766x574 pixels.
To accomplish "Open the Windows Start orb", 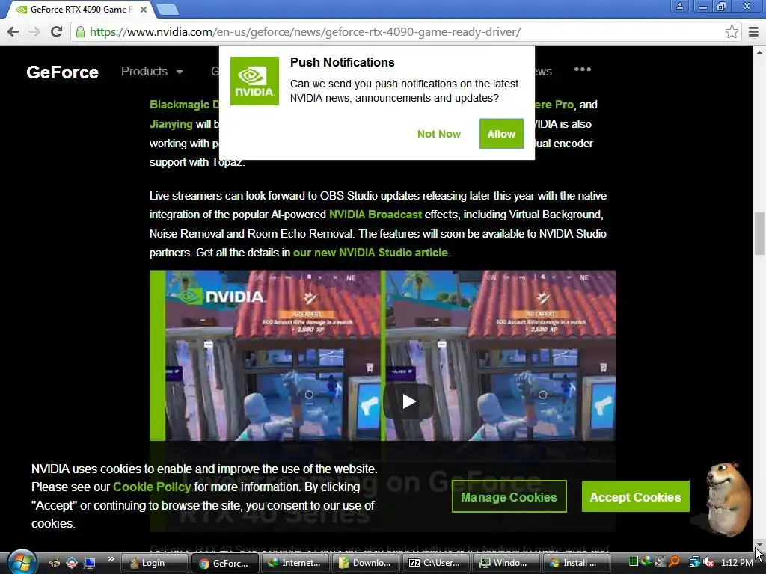I will [22, 562].
